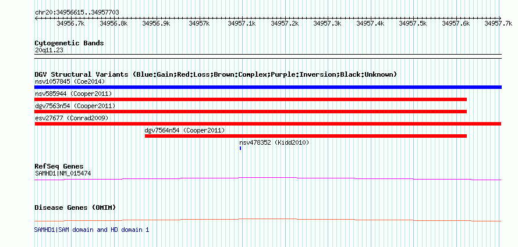
Task: Click the SAMHD1|NM_015474 RefSeq gene label
Action: 63,173
